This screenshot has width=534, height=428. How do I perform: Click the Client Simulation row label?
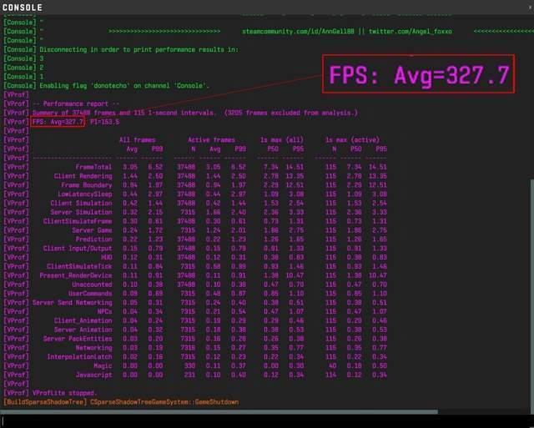(x=81, y=203)
